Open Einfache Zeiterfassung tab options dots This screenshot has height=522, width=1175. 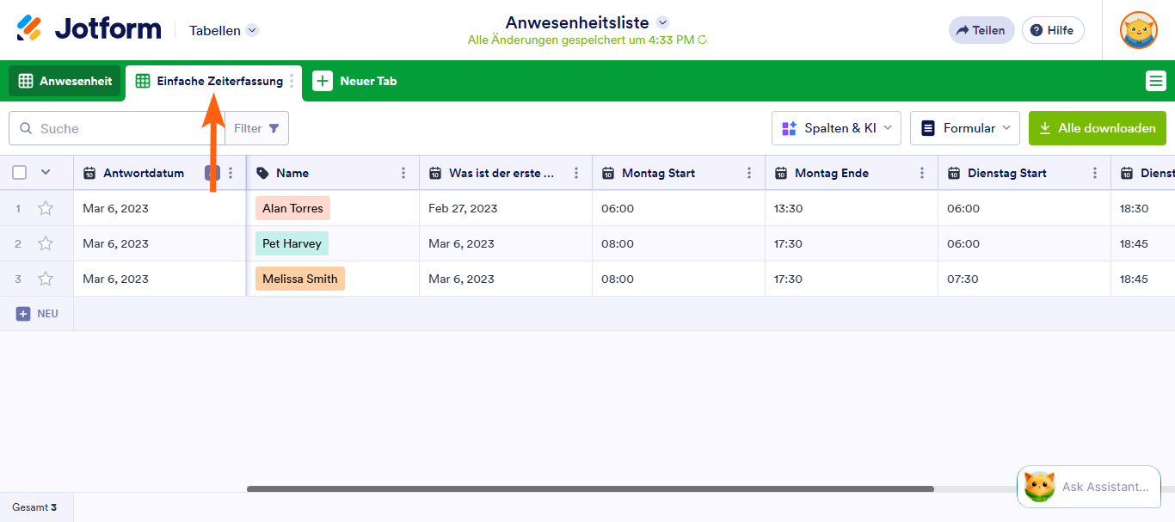292,81
